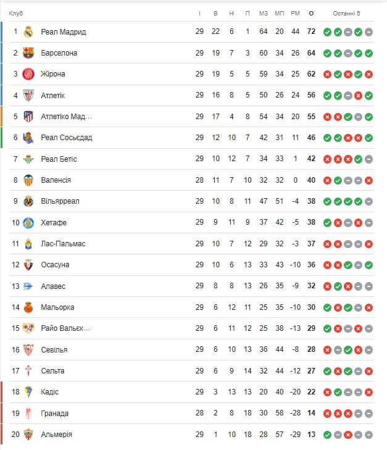Click the Barcelona club crest
Screen dimensions: 387x450
click(28, 53)
